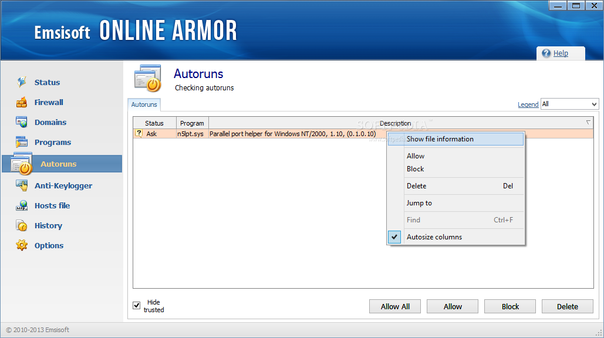The width and height of the screenshot is (604, 338).
Task: Click the Firewall brick wall icon
Action: coord(22,102)
